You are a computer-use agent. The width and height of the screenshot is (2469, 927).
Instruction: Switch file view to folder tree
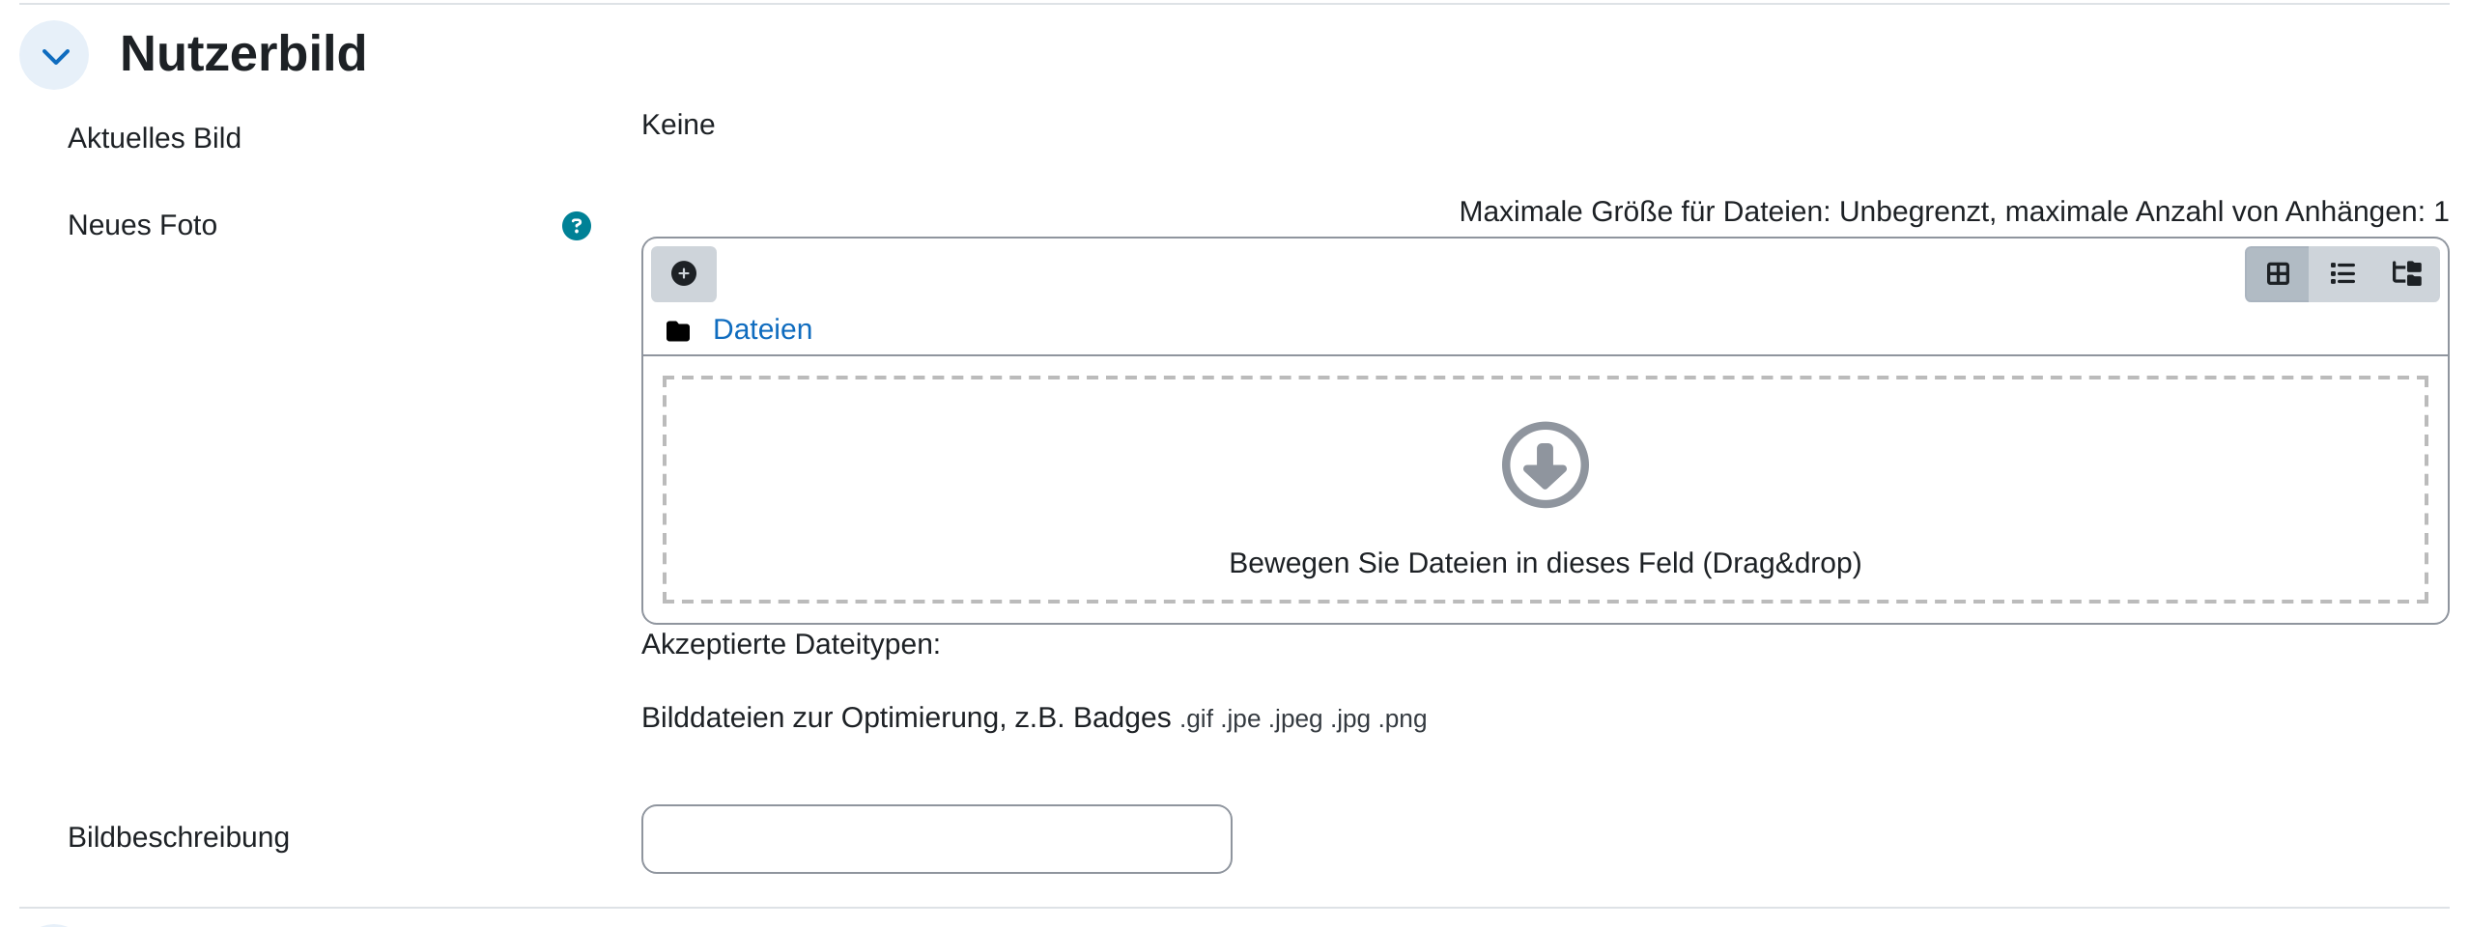(x=2406, y=274)
